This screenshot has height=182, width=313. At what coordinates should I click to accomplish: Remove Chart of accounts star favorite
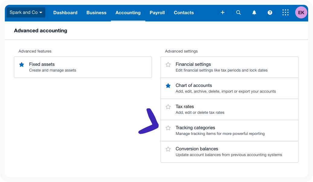pos(168,86)
